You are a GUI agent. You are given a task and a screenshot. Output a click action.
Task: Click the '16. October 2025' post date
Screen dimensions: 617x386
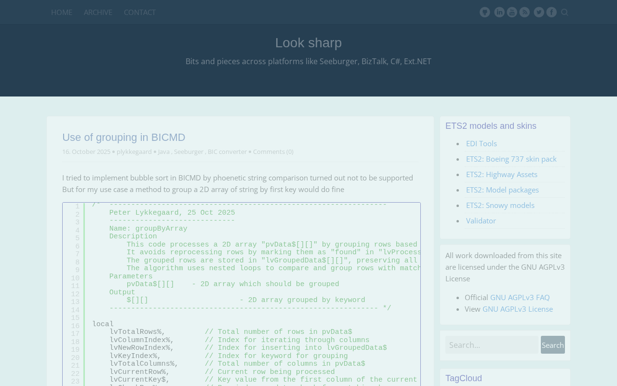86,152
